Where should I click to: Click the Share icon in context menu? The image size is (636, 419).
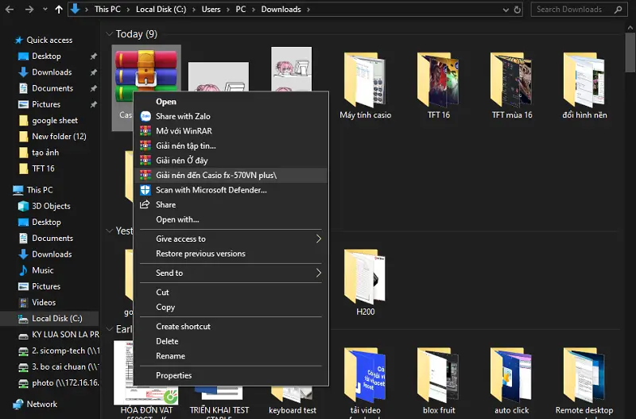[x=145, y=204]
